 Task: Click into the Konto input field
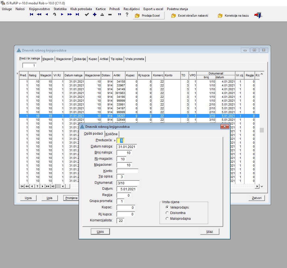127,171
